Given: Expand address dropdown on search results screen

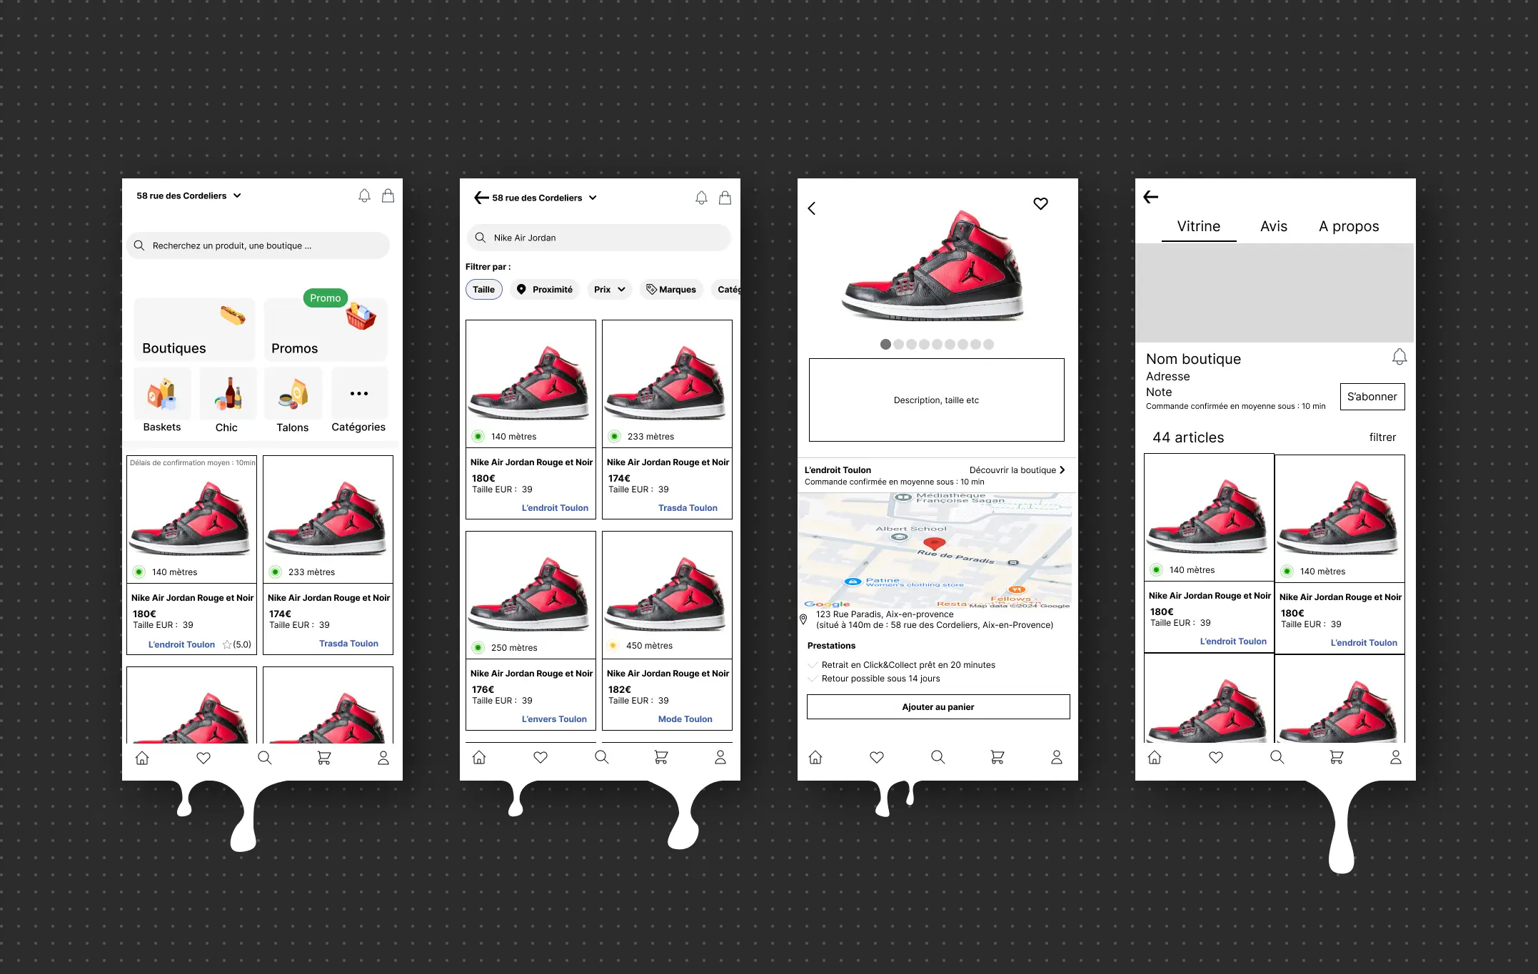Looking at the screenshot, I should tap(593, 198).
